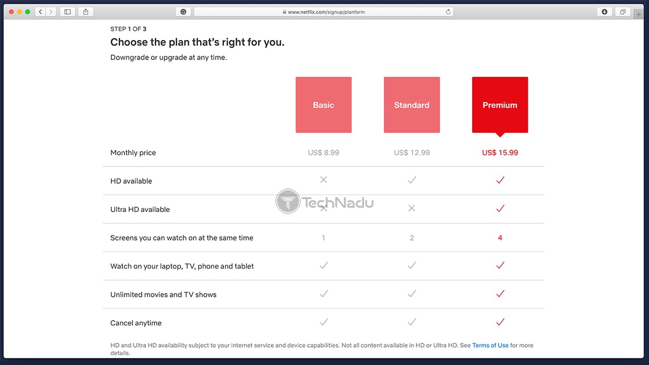
Task: Click the US$ 15.99 Premium monthly price
Action: point(500,152)
